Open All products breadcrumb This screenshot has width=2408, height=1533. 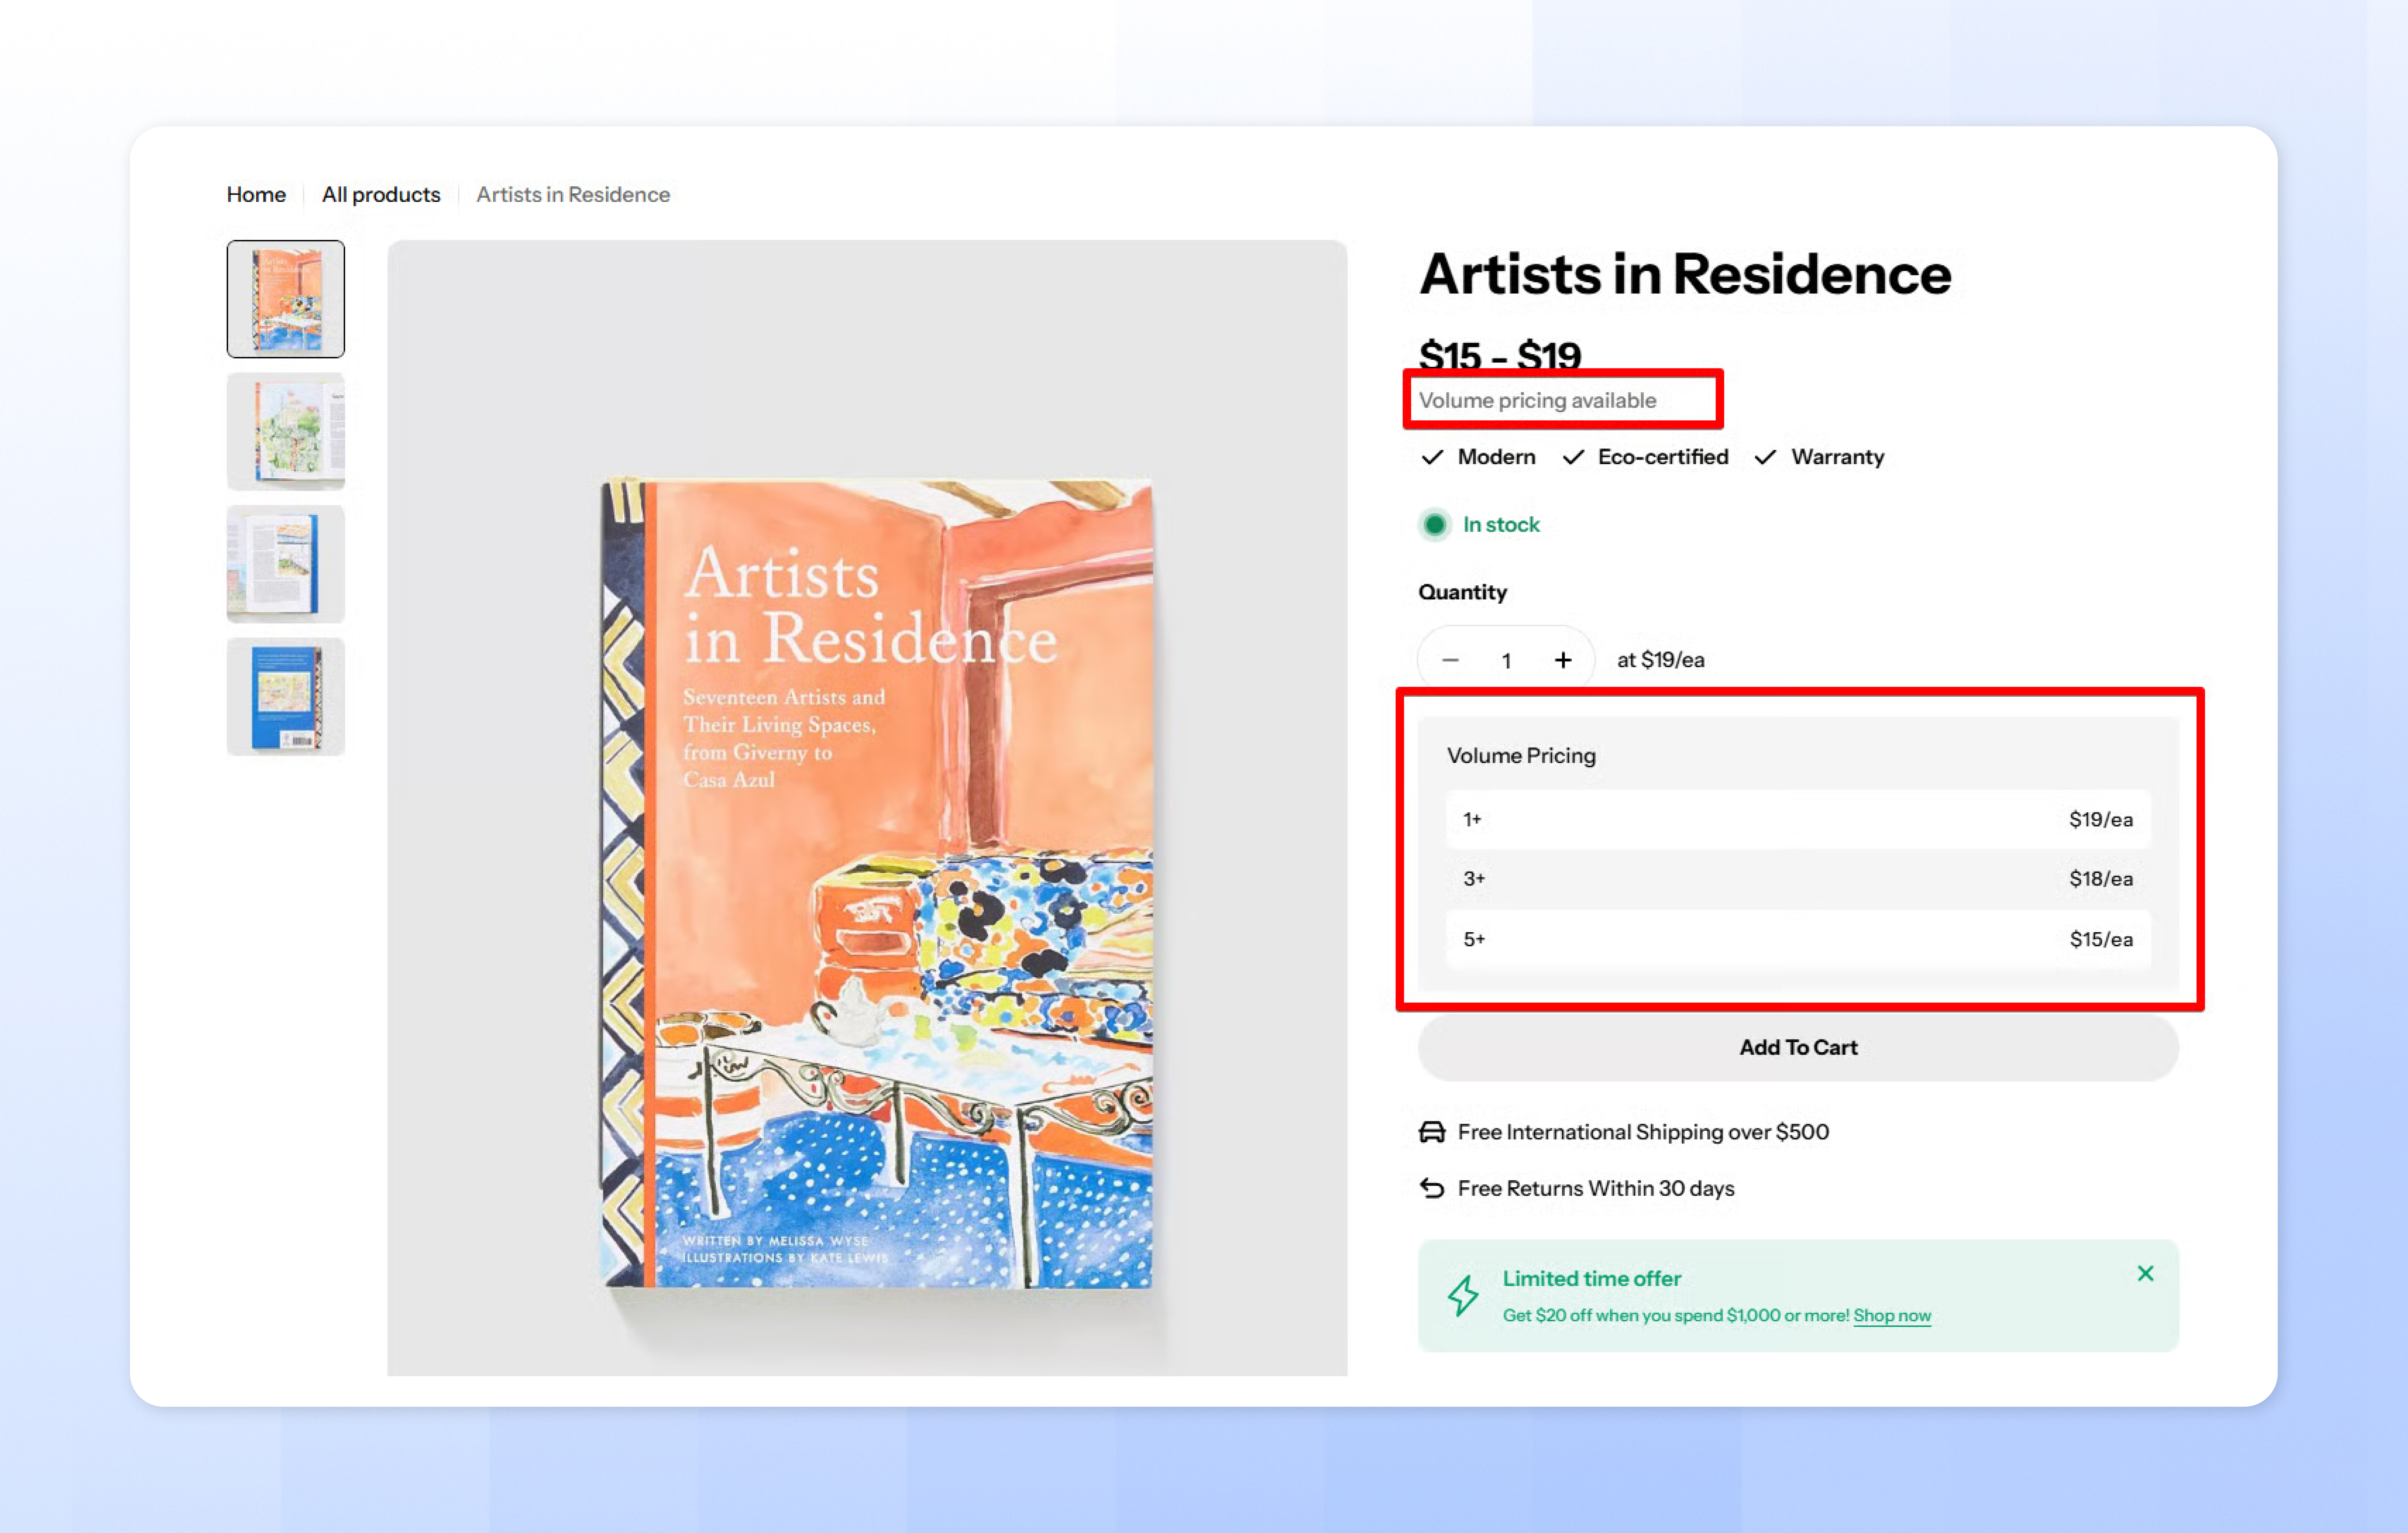point(381,194)
